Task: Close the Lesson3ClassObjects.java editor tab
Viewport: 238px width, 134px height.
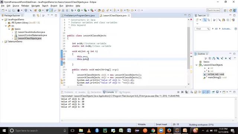Action: 129,16
